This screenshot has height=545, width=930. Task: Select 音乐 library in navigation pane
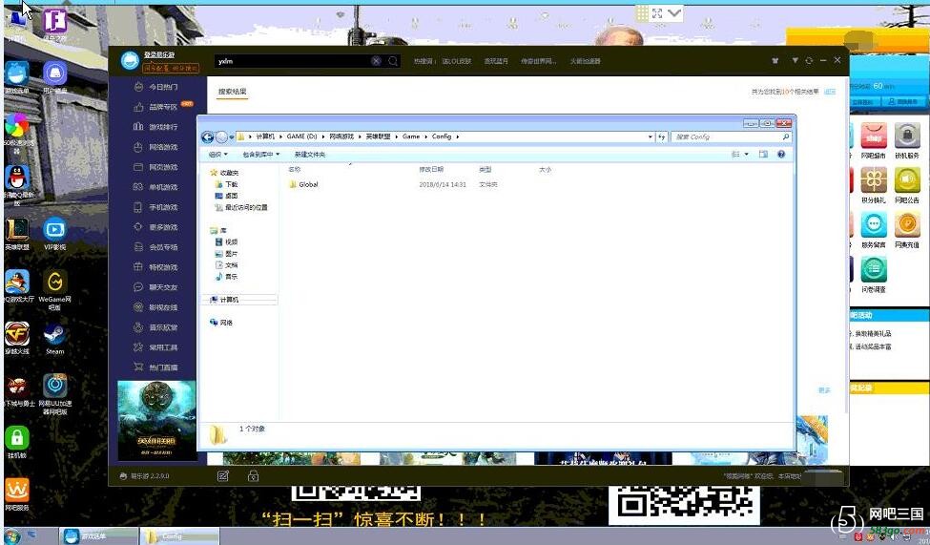tap(227, 277)
